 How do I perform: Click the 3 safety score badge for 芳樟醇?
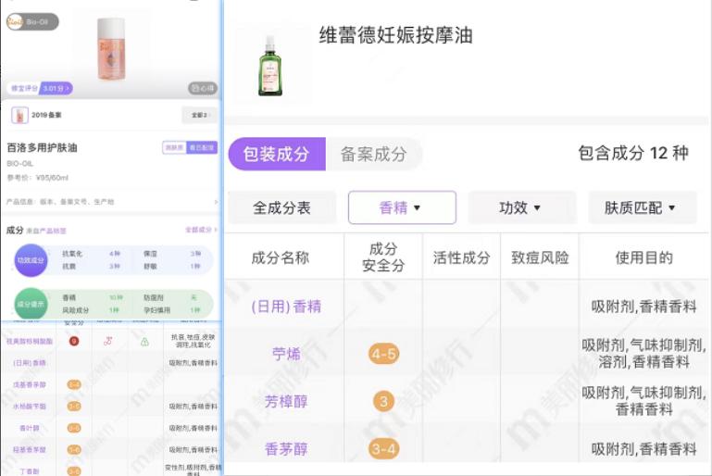(x=383, y=402)
